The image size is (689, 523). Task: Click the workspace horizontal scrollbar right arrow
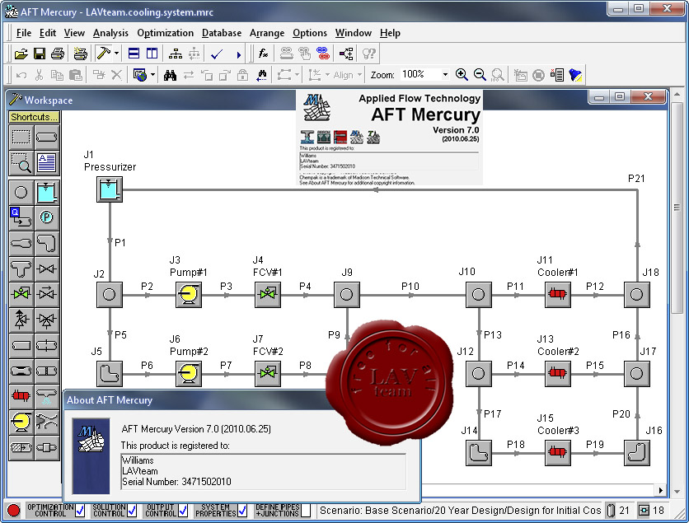click(x=660, y=490)
